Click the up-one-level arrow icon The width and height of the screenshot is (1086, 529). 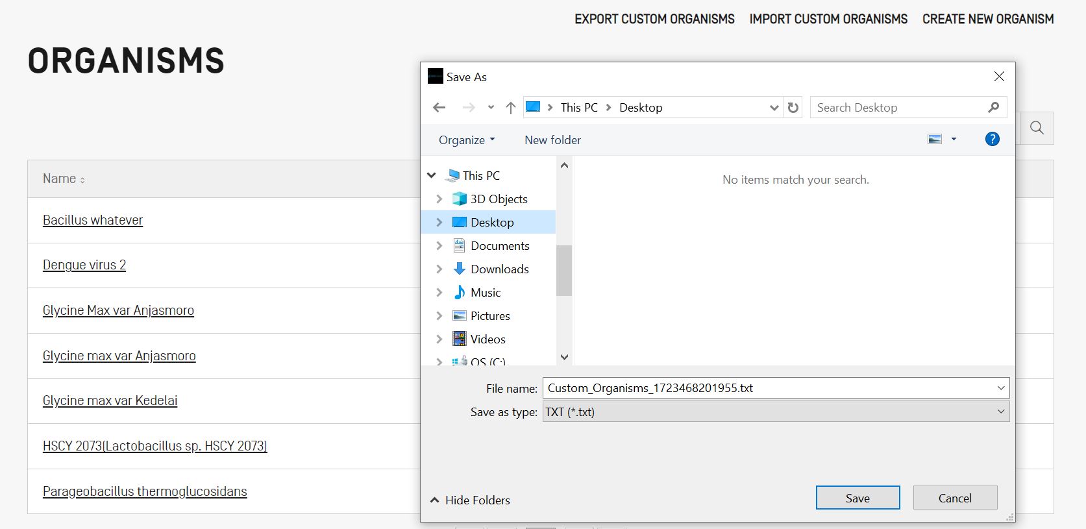pyautogui.click(x=511, y=108)
